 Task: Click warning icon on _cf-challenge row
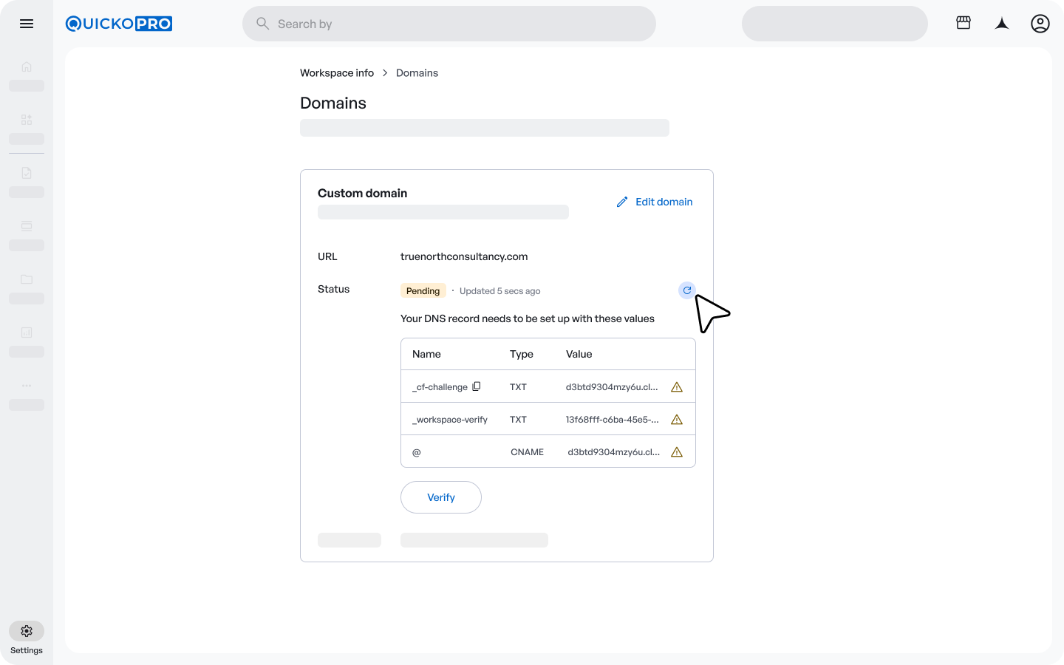[x=676, y=387]
